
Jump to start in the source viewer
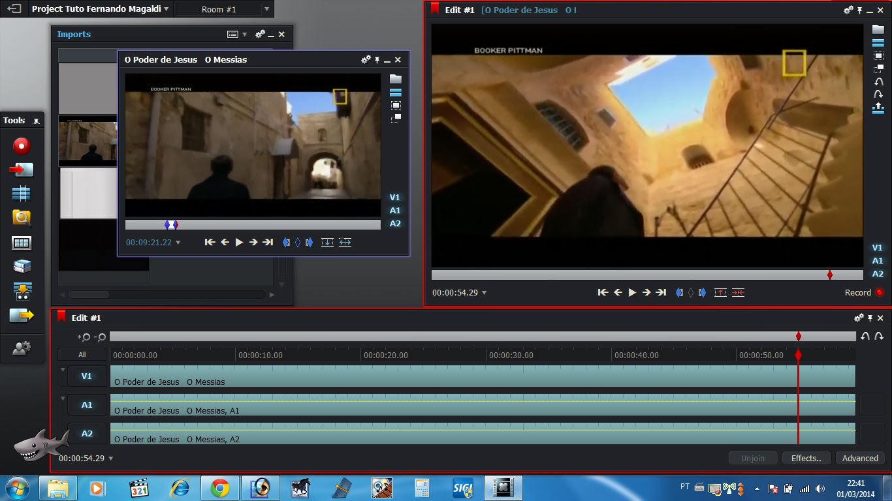click(210, 242)
